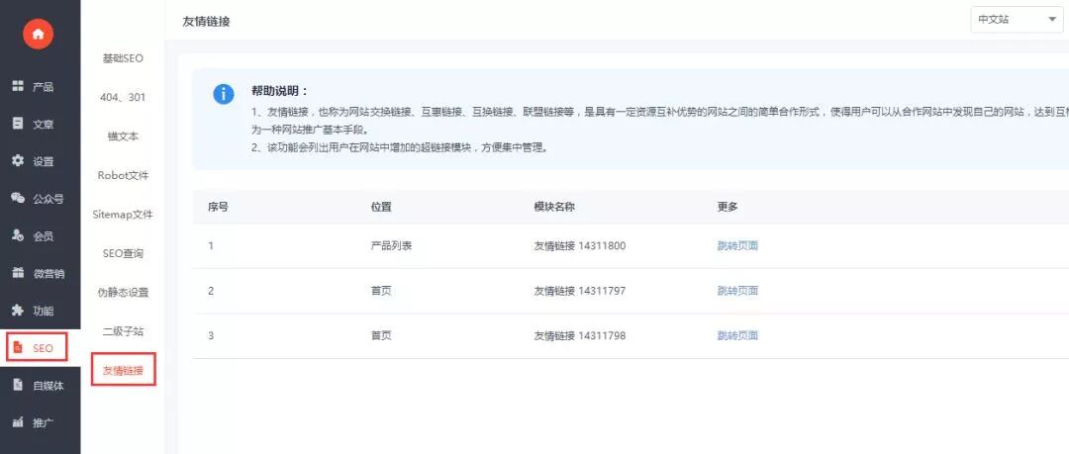Select 友情链接 in the SEO submenu
The height and width of the screenshot is (454, 1069).
[x=124, y=370]
